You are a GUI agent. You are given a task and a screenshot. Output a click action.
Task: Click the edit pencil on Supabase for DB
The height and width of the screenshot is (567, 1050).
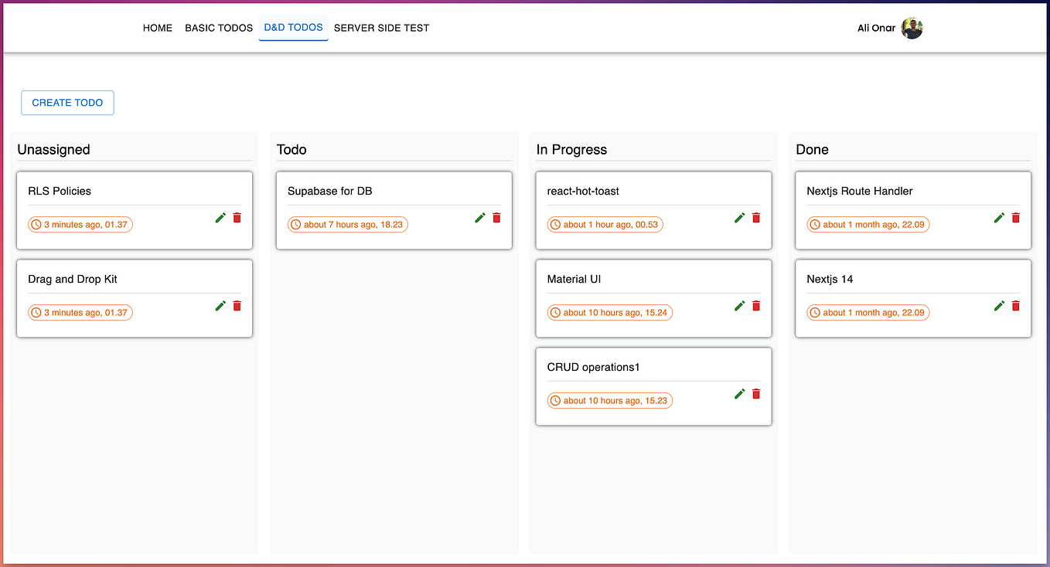[479, 217]
